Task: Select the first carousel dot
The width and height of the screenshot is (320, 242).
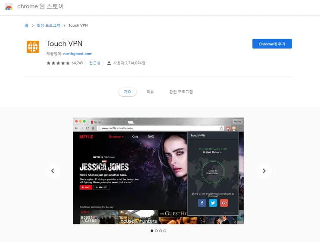Action: pos(152,231)
